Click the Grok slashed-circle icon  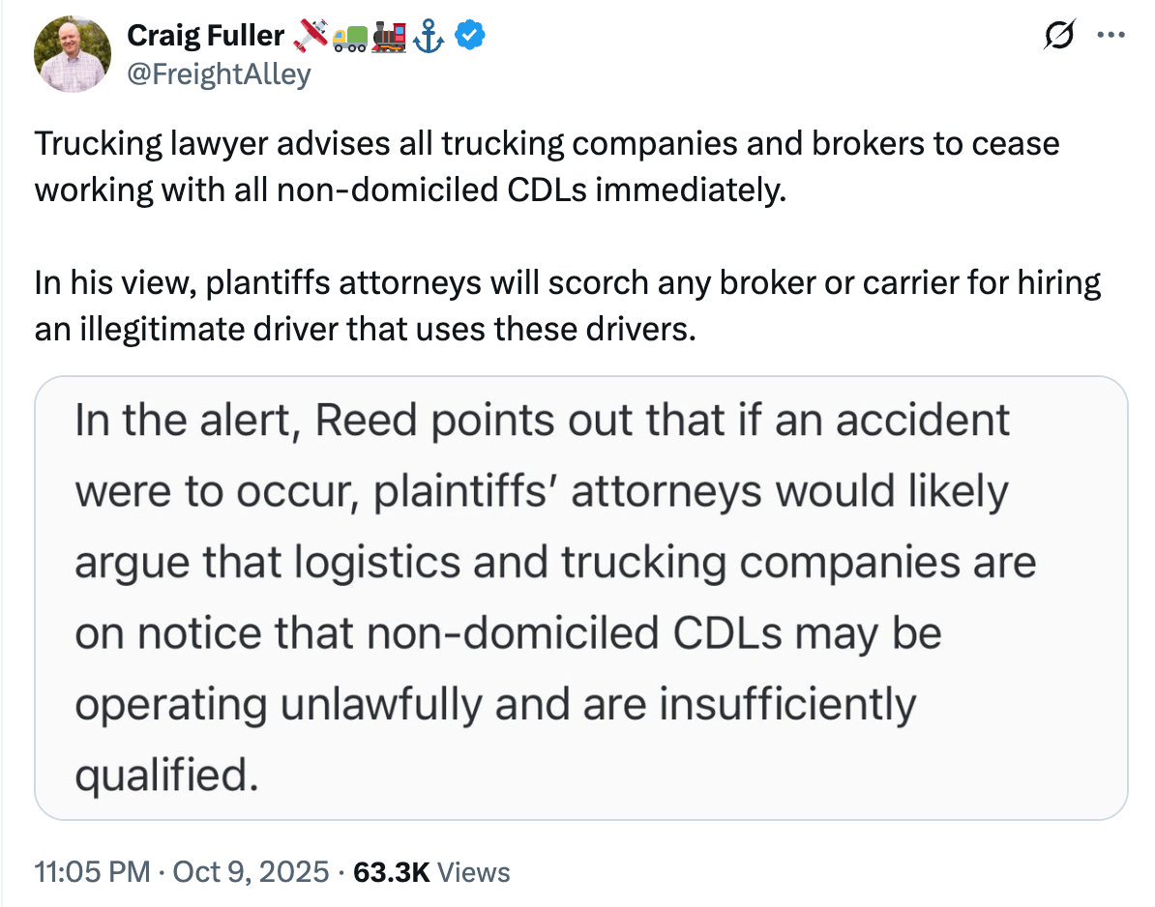click(x=1057, y=37)
